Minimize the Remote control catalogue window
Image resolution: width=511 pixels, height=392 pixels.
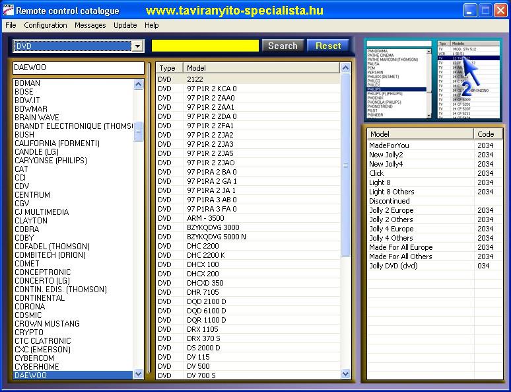(469, 11)
